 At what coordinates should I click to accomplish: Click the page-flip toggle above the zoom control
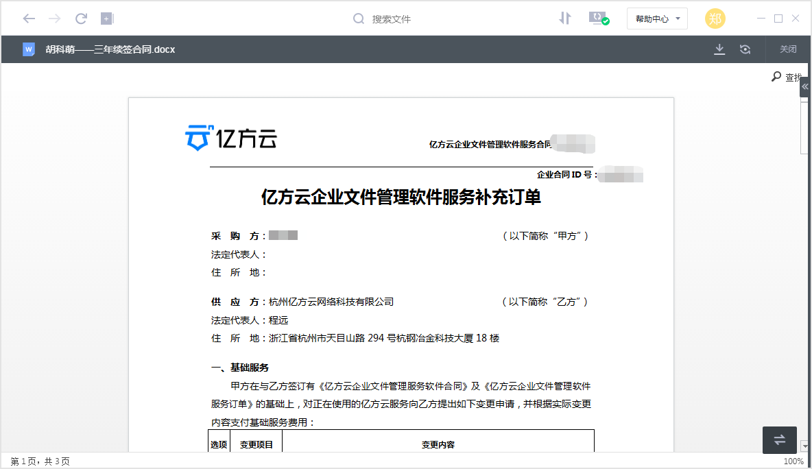779,440
